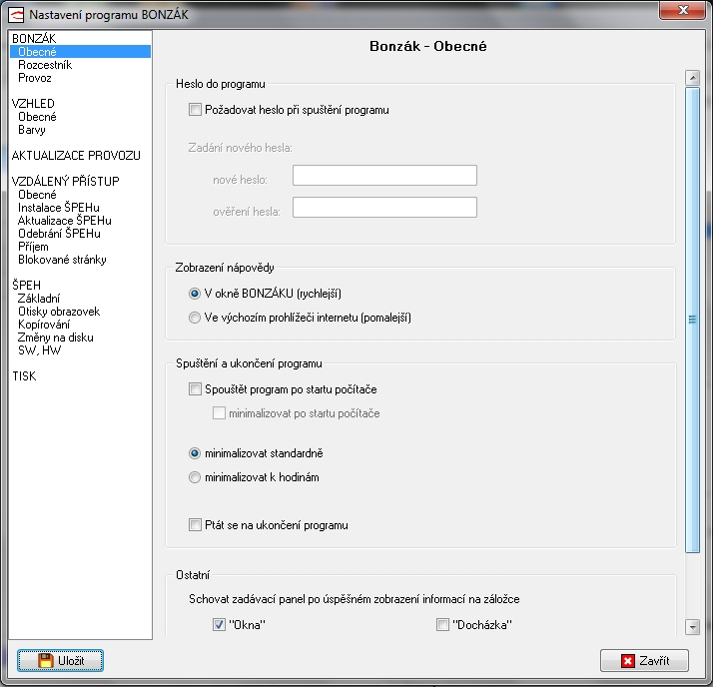
Task: Enable Ptát se na ukončení programu
Action: coord(195,525)
